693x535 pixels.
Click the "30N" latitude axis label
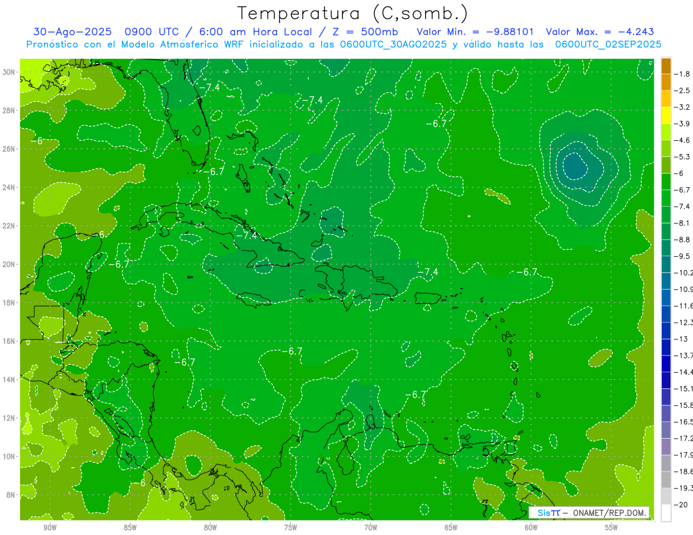point(8,72)
